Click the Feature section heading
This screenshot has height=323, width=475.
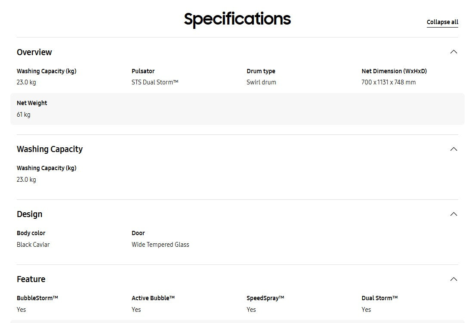tap(31, 279)
